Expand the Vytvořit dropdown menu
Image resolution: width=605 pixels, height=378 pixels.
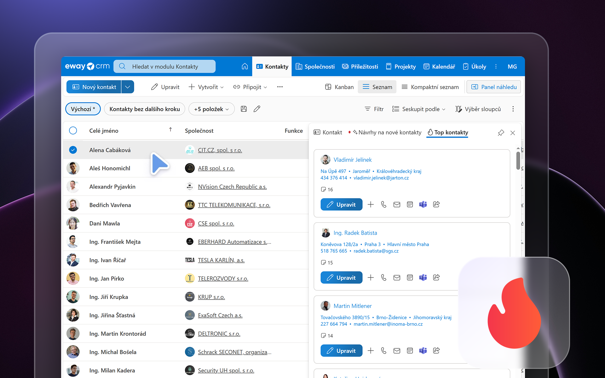click(x=206, y=87)
